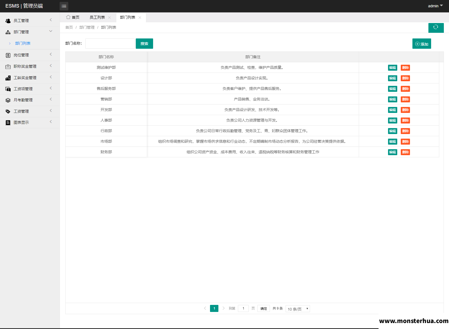The image size is (449, 329).
Task: Expand the 图表显示 menu chevron
Action: tap(51, 122)
